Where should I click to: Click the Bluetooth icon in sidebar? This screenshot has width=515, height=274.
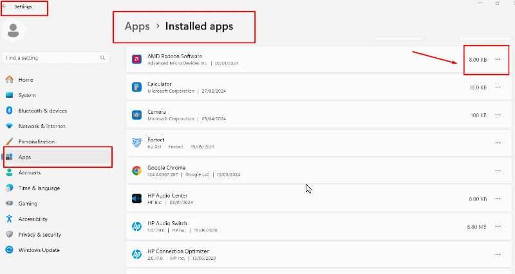coord(10,111)
